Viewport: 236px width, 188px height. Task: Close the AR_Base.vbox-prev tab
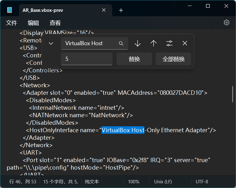(x=104, y=10)
